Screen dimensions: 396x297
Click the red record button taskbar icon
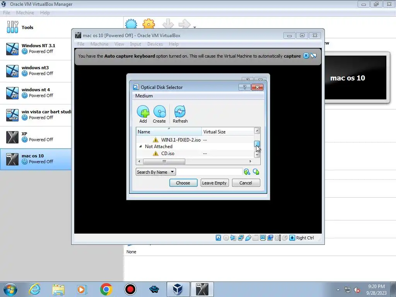(130, 289)
